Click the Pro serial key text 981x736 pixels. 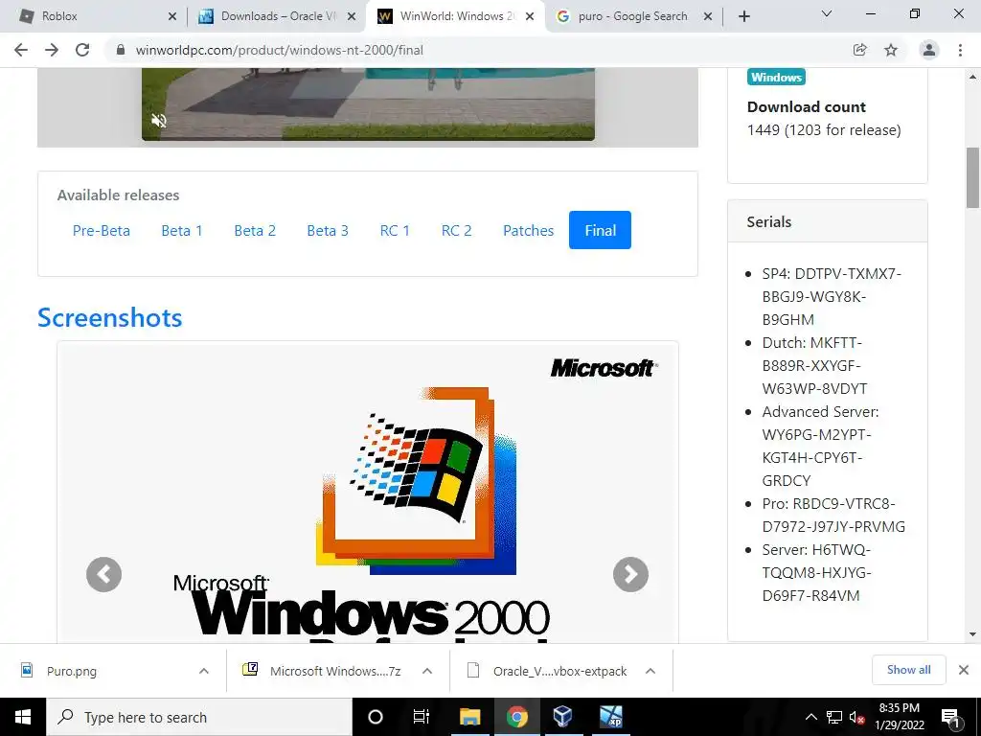click(833, 515)
